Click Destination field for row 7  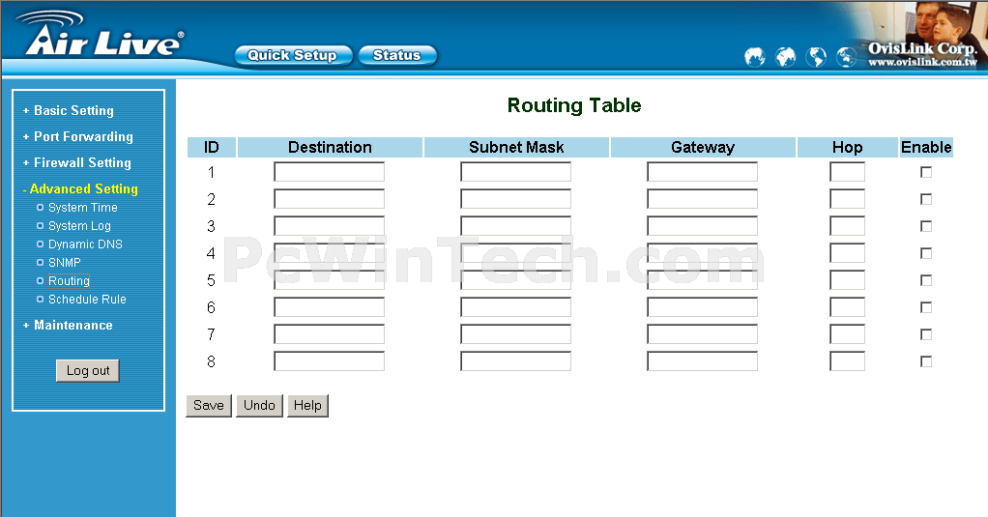[329, 334]
